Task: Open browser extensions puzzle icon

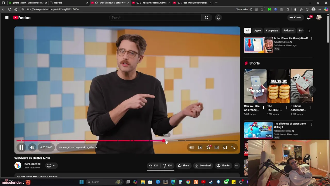Action: [288, 9]
